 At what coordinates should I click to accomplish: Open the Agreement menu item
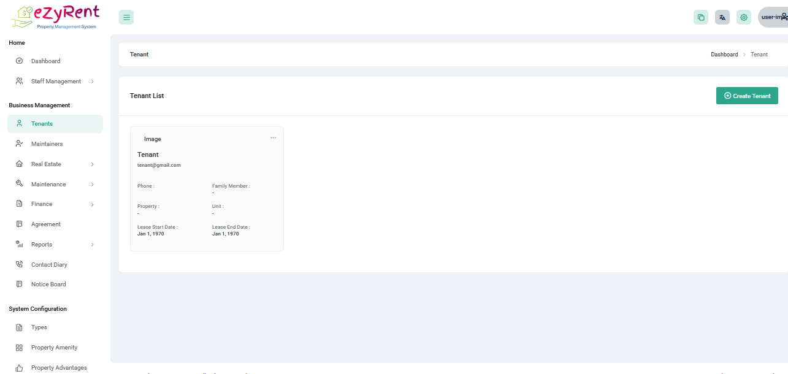pos(45,224)
